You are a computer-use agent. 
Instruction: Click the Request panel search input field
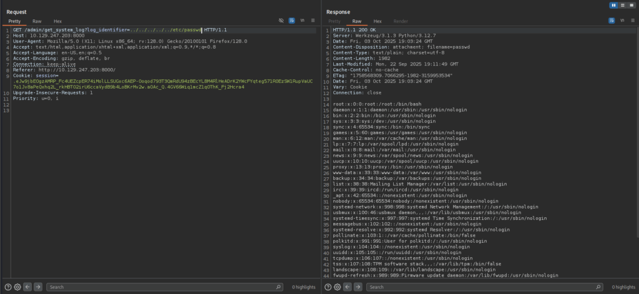pyautogui.click(x=162, y=287)
